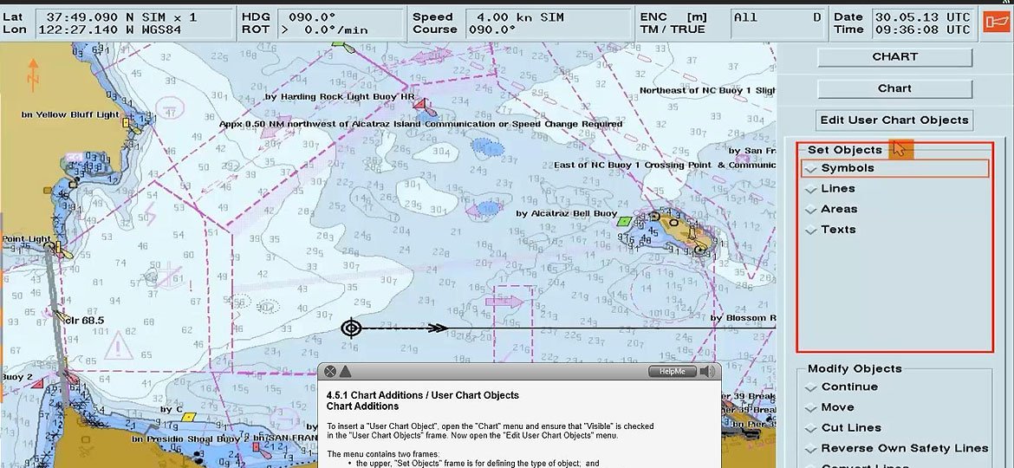Click the own ship symbol on chart

tap(351, 328)
